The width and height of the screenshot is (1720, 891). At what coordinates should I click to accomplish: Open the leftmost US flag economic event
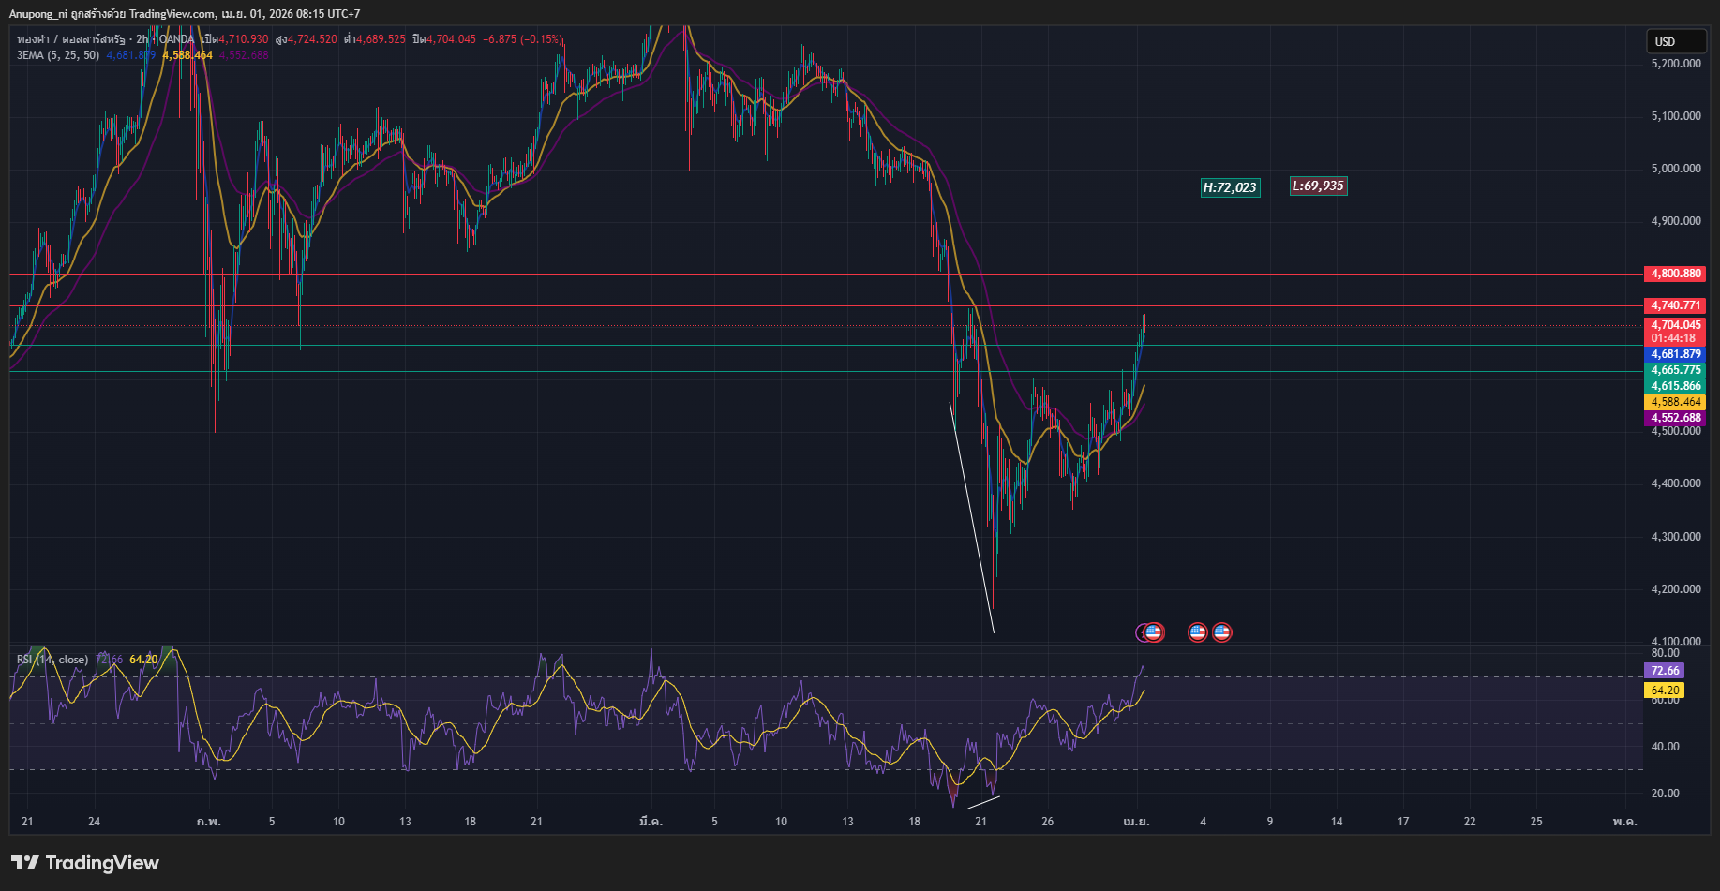(x=1155, y=632)
